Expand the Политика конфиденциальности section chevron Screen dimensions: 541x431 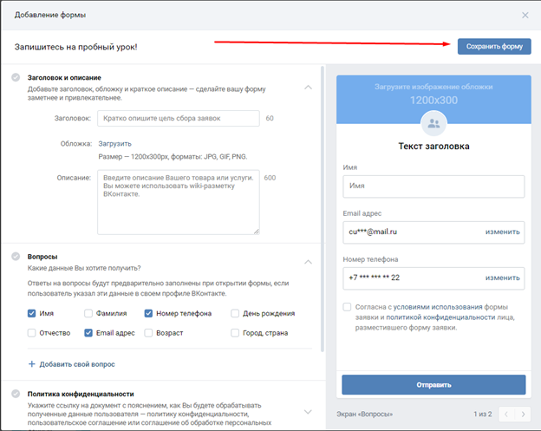[308, 412]
